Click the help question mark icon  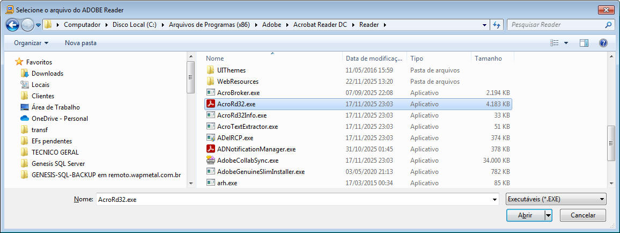click(603, 43)
